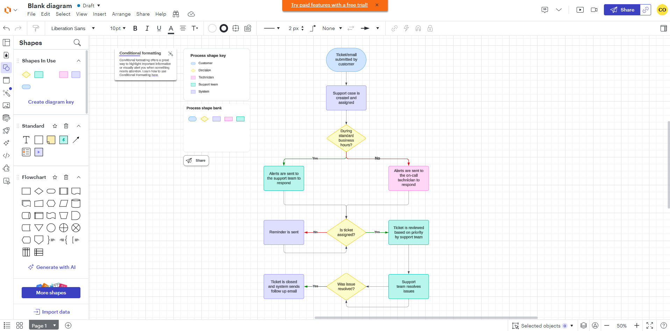Open the rocket sidebar icon
This screenshot has height=331, width=670.
tap(6, 130)
